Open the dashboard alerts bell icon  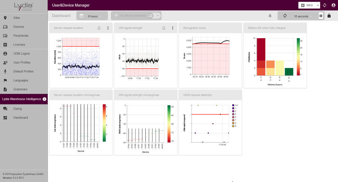tap(270, 16)
